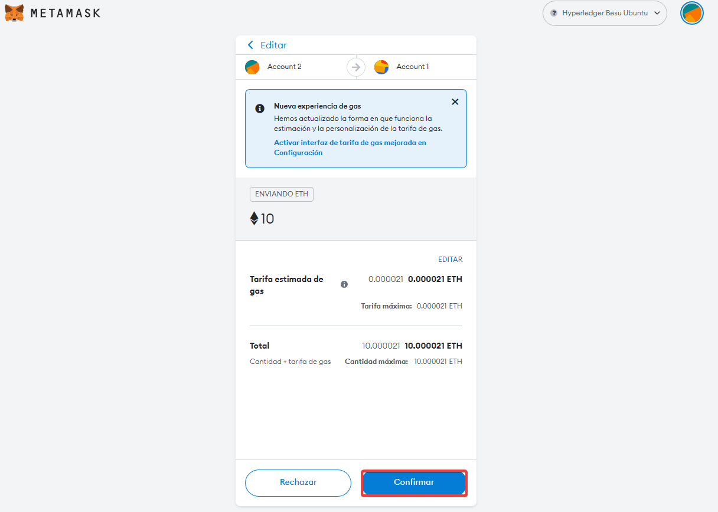Viewport: 718px width, 512px height.
Task: Click EDITAR to edit the gas fee
Action: tap(450, 260)
